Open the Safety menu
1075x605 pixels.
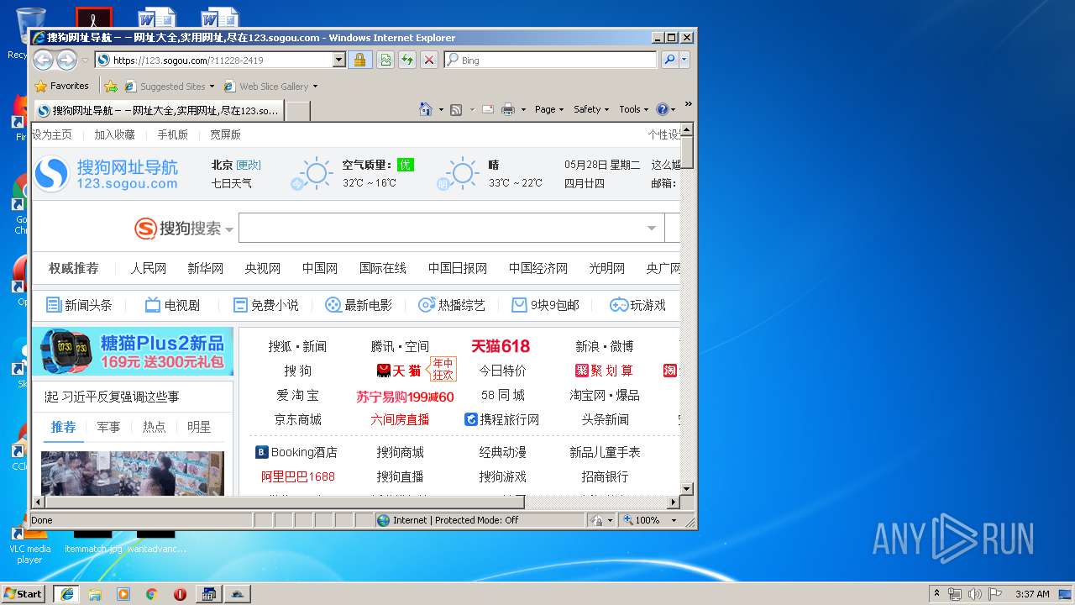(x=591, y=109)
